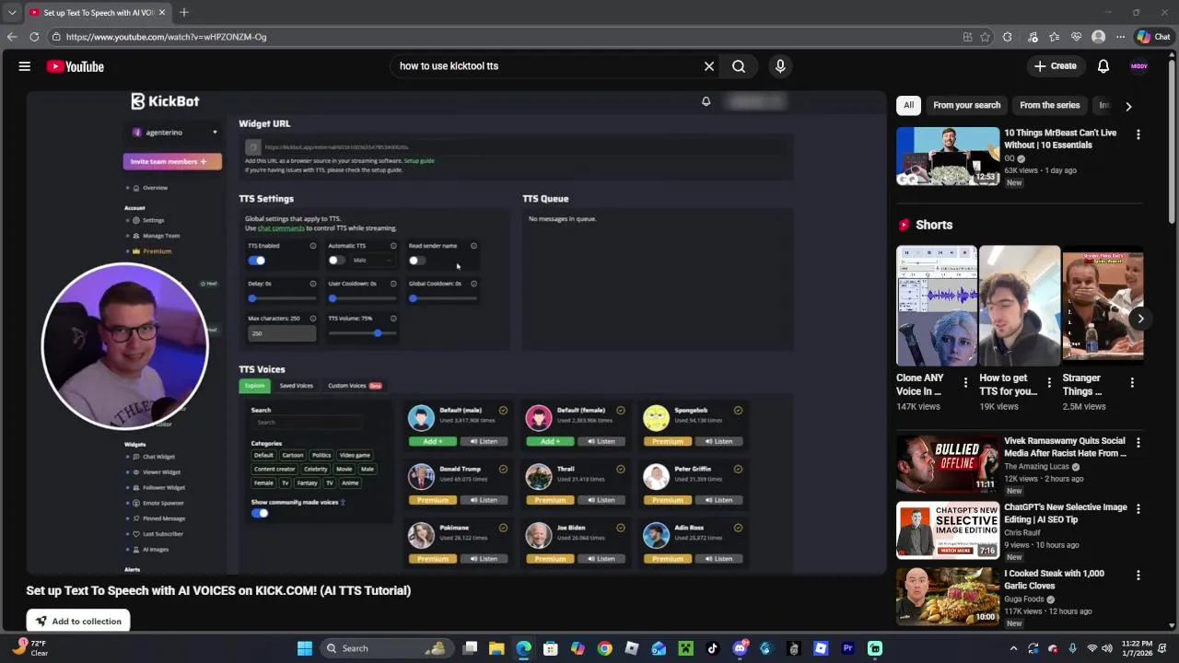Open Windows Start menu
Screen dimensions: 1179x663
coord(305,648)
